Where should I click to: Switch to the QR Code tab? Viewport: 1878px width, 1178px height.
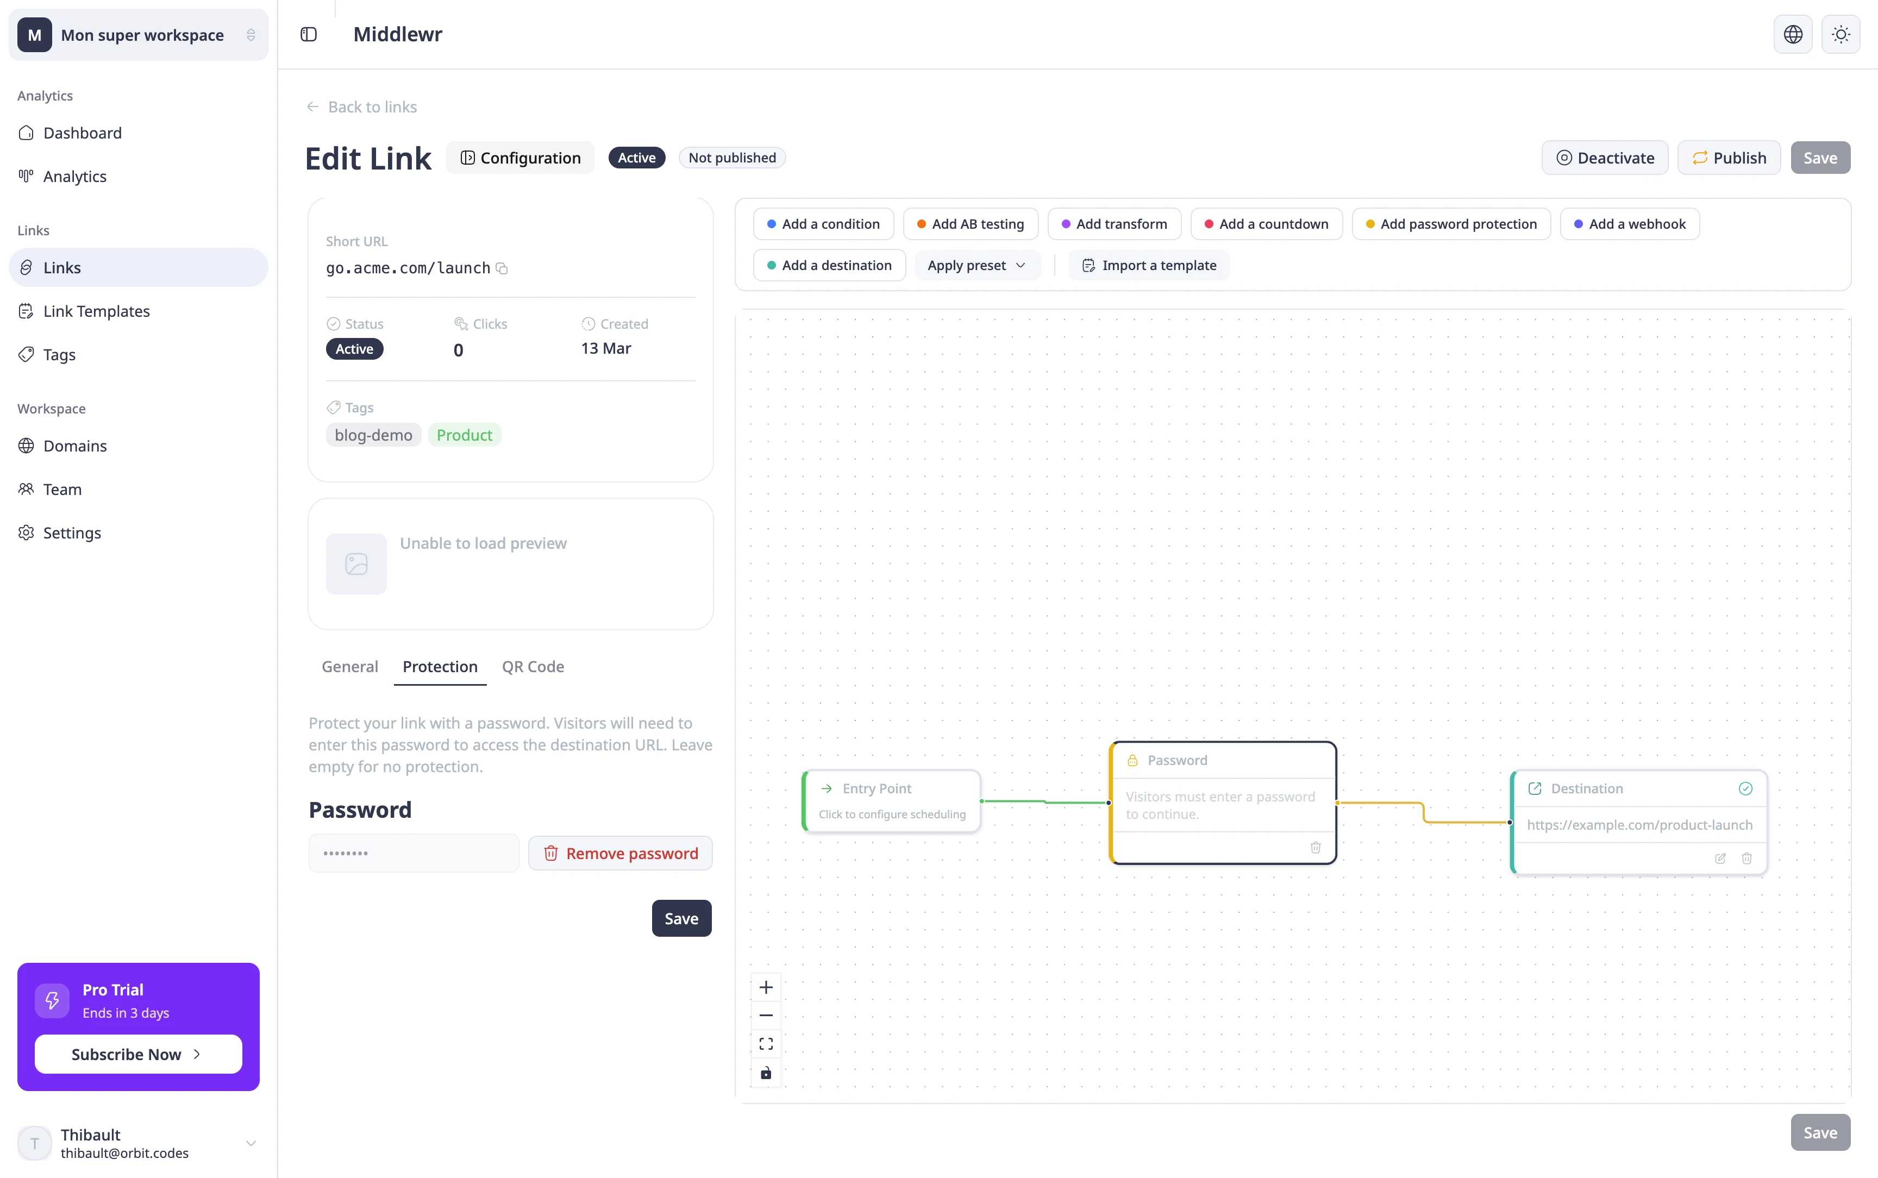point(533,667)
